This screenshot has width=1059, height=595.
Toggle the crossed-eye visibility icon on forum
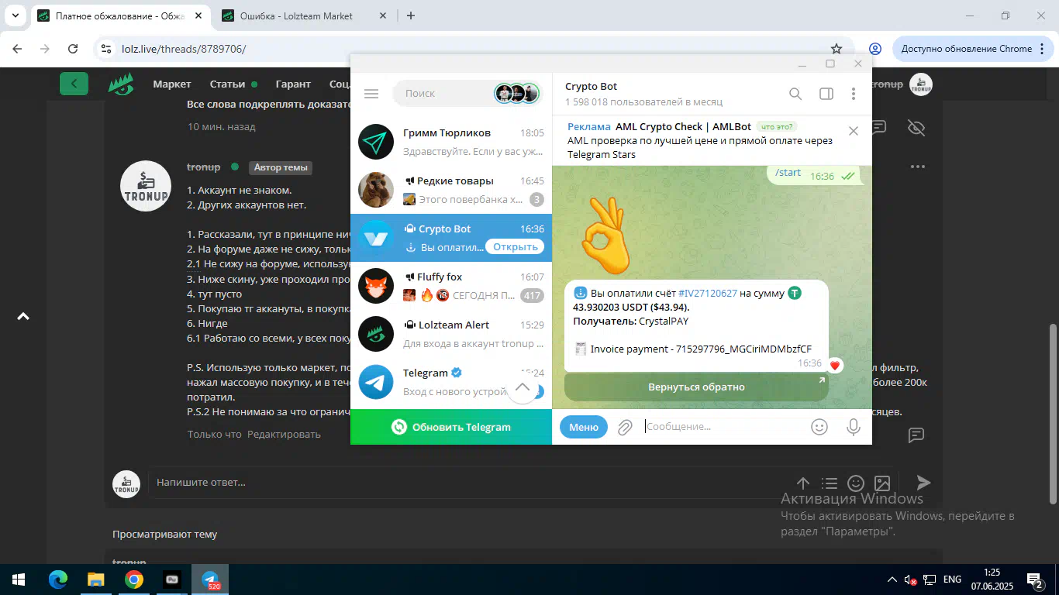coord(916,128)
